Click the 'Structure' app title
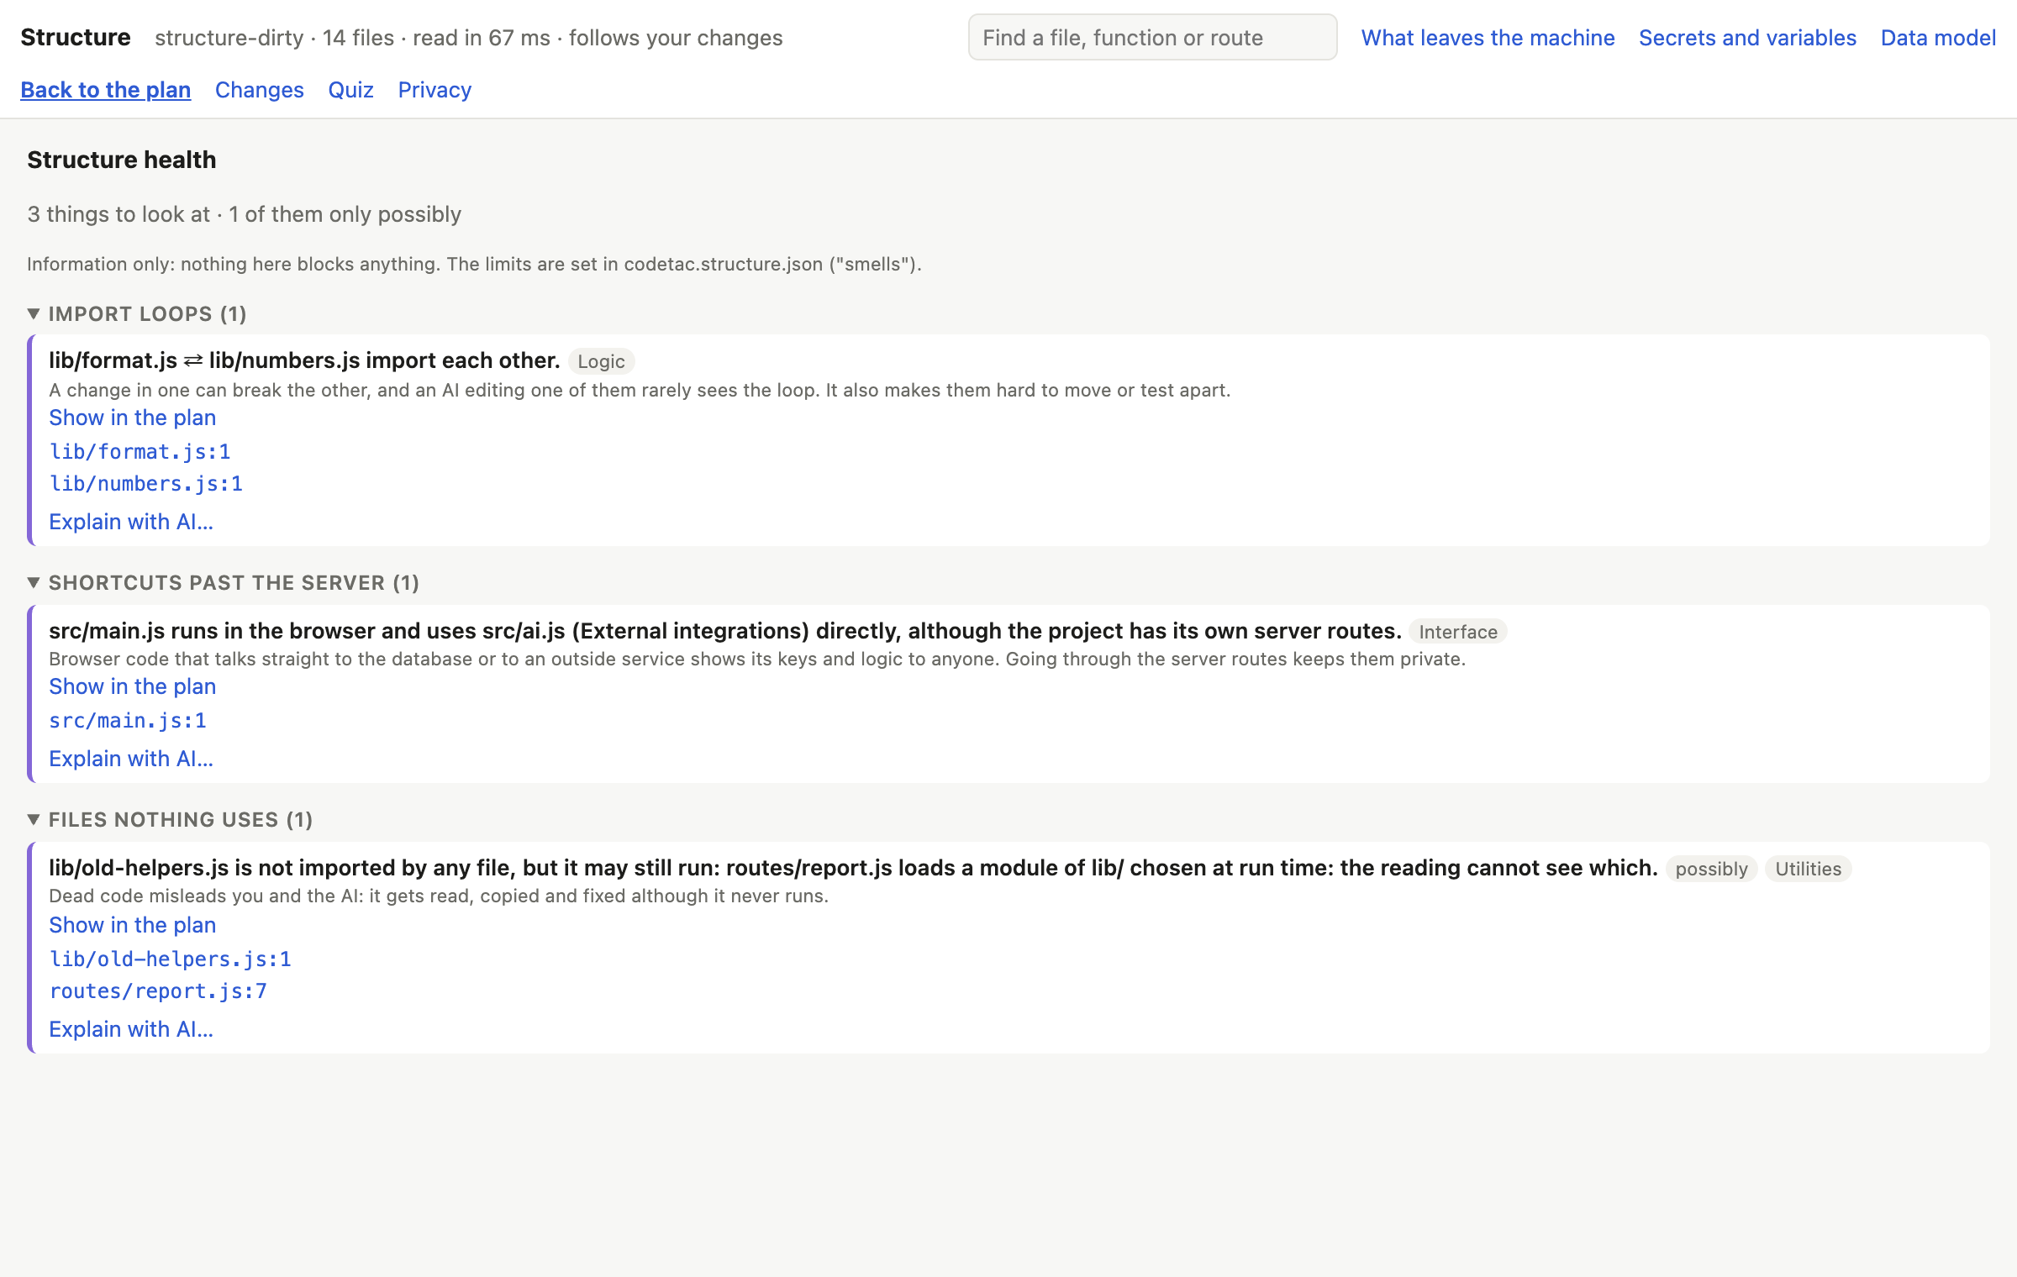Image resolution: width=2017 pixels, height=1277 pixels. point(76,38)
